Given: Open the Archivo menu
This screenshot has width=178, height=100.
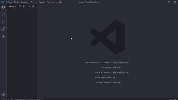Looking at the screenshot, I should (9, 2).
